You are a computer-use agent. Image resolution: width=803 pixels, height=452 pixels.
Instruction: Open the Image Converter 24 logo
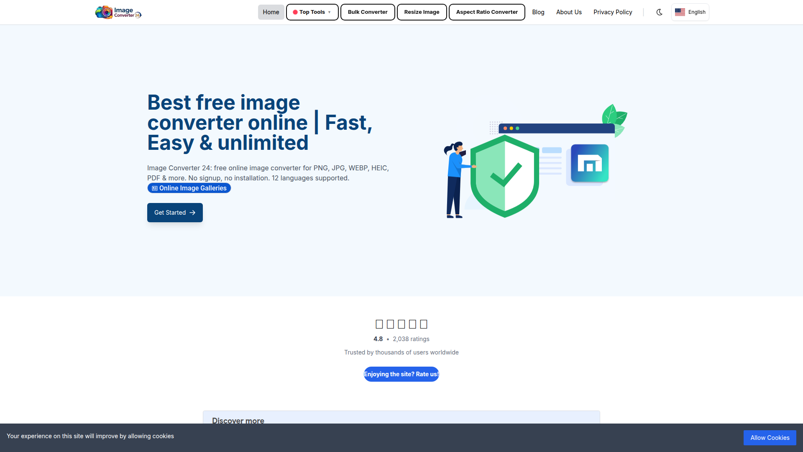point(118,12)
